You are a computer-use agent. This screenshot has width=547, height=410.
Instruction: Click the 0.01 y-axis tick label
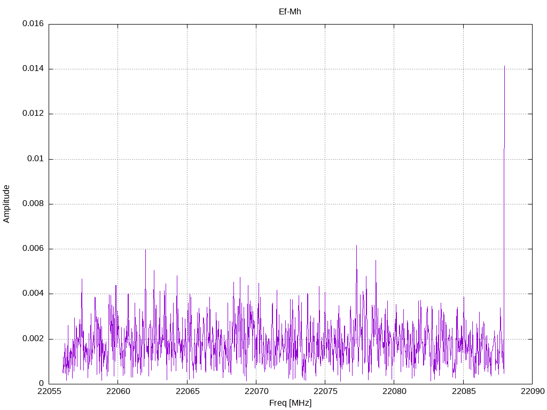tap(35, 159)
